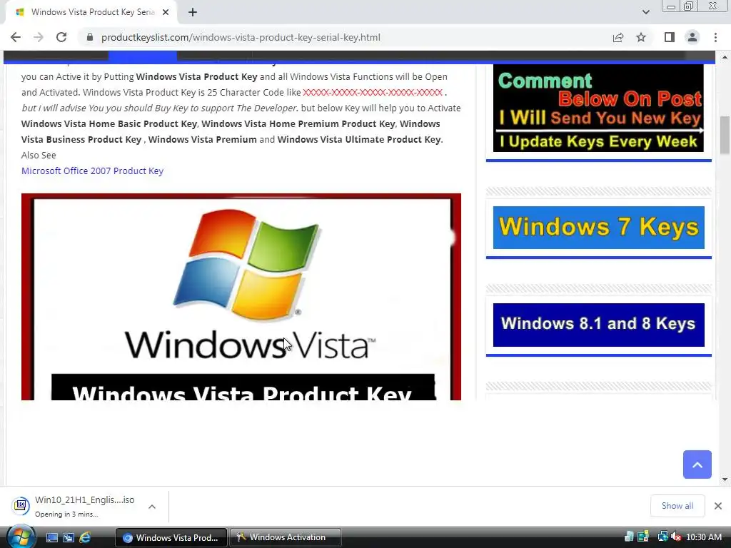Click the network tray icon
Image resolution: width=731 pixels, height=548 pixels.
(662, 537)
